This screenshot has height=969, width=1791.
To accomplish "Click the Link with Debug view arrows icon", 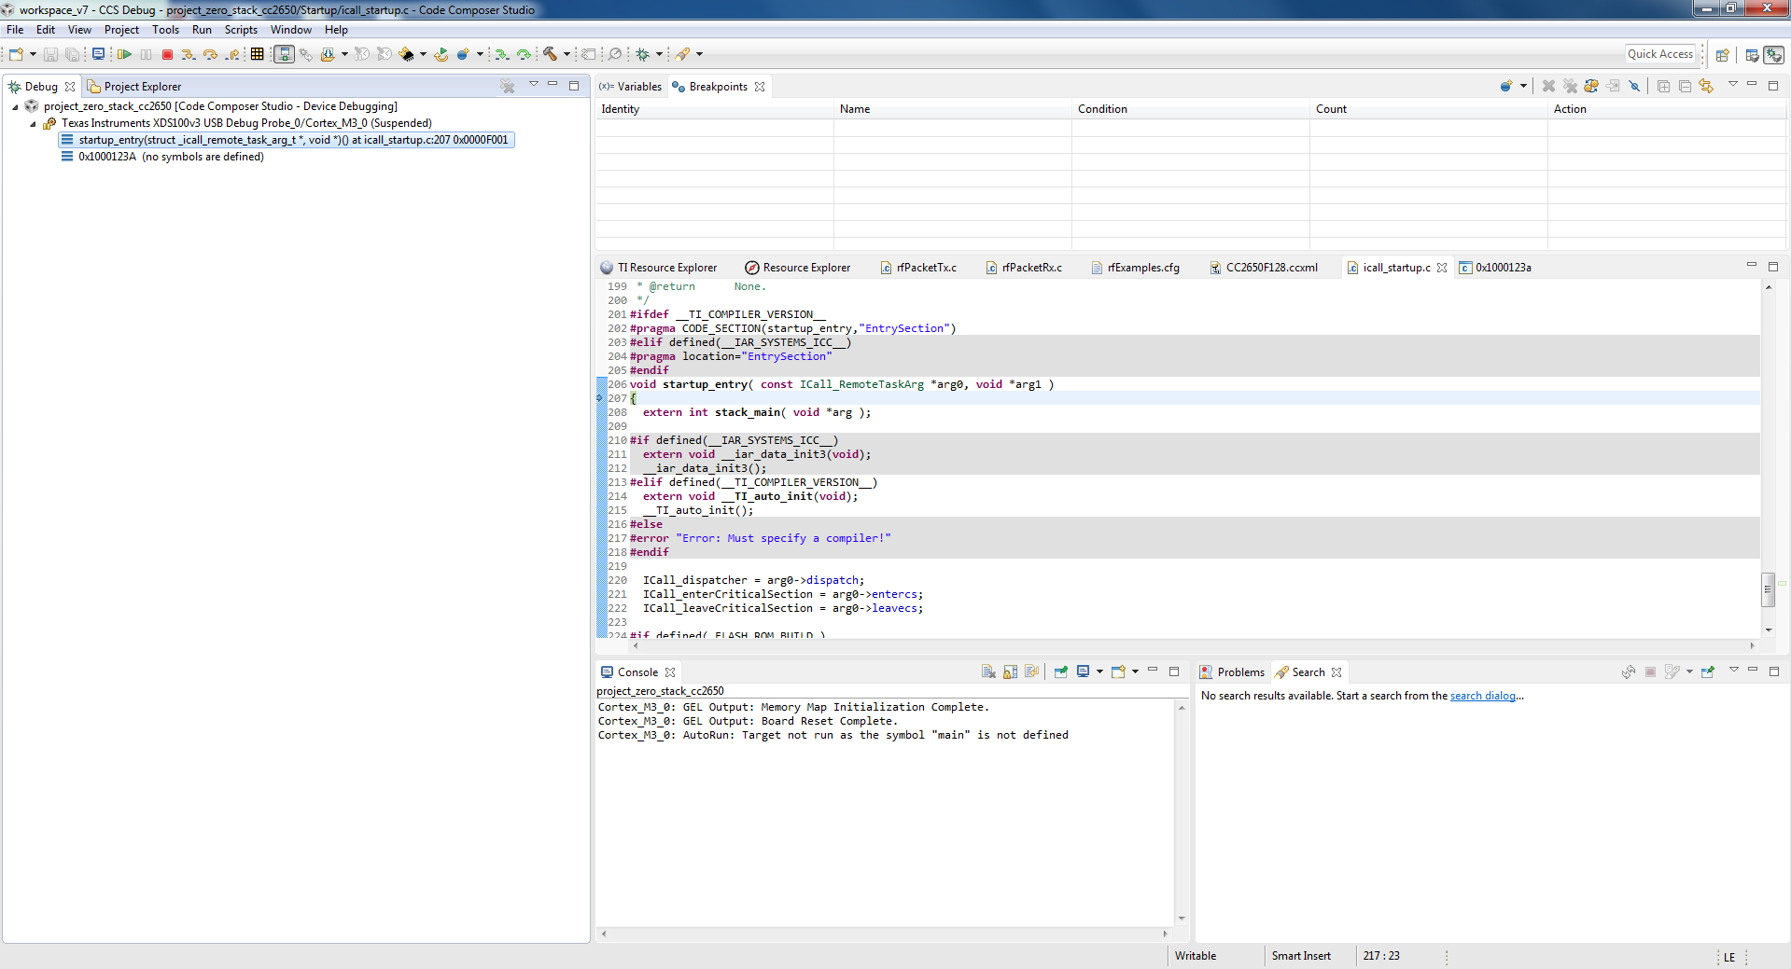I will pos(1706,86).
